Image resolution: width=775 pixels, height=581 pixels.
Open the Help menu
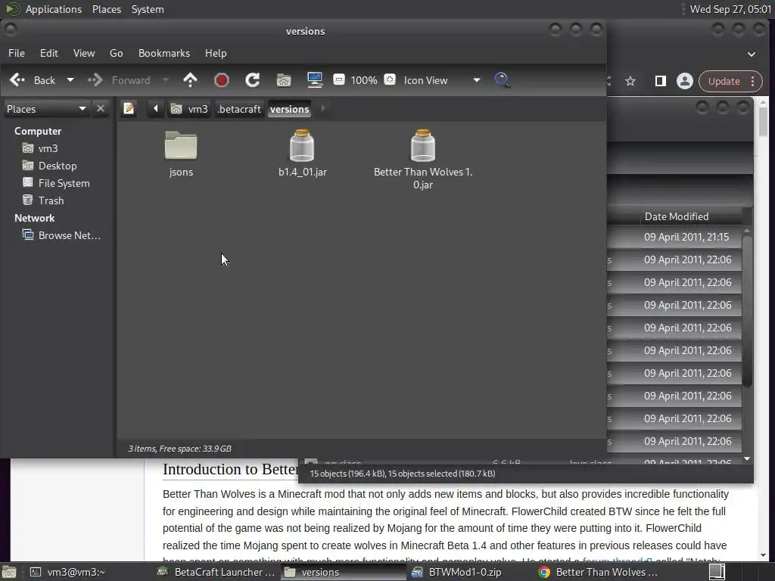point(216,53)
